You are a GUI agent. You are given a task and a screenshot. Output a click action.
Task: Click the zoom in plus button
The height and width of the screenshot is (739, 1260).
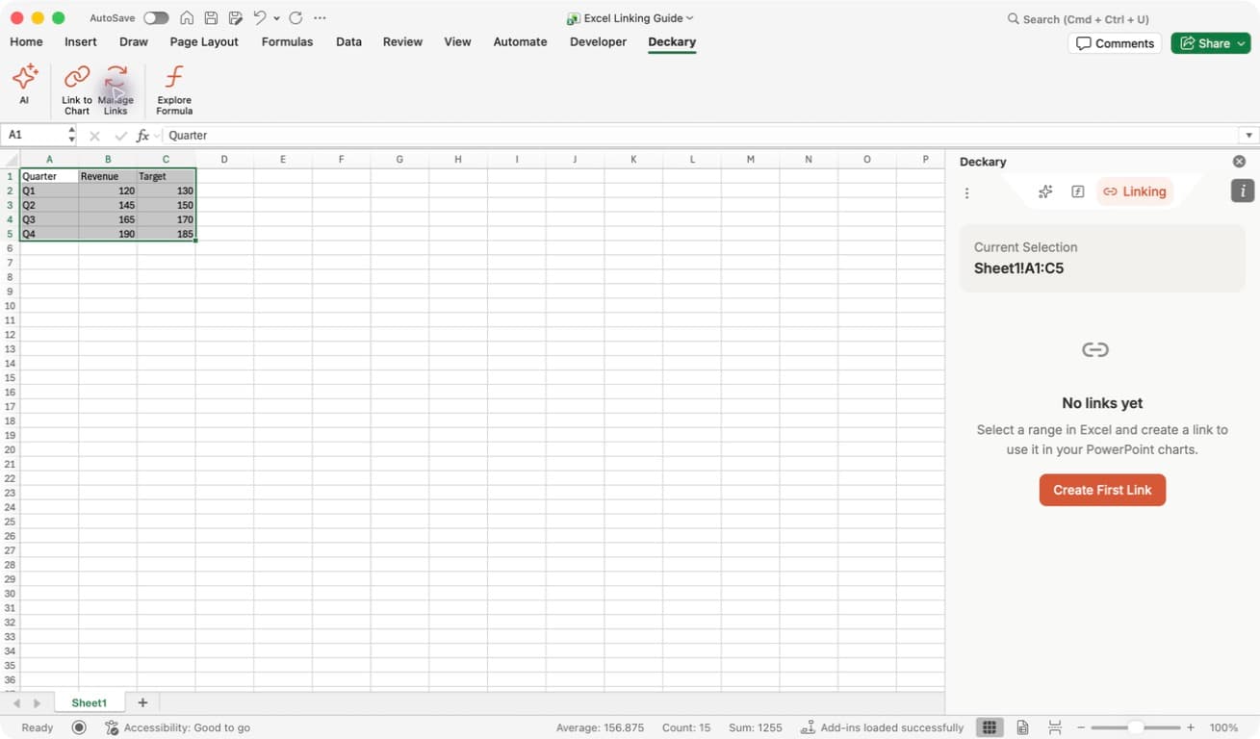click(1191, 727)
